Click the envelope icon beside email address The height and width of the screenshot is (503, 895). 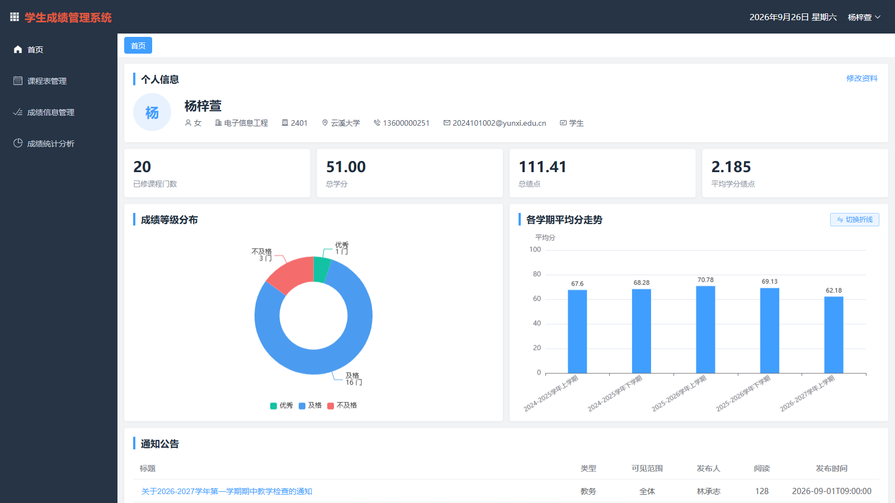click(x=447, y=123)
